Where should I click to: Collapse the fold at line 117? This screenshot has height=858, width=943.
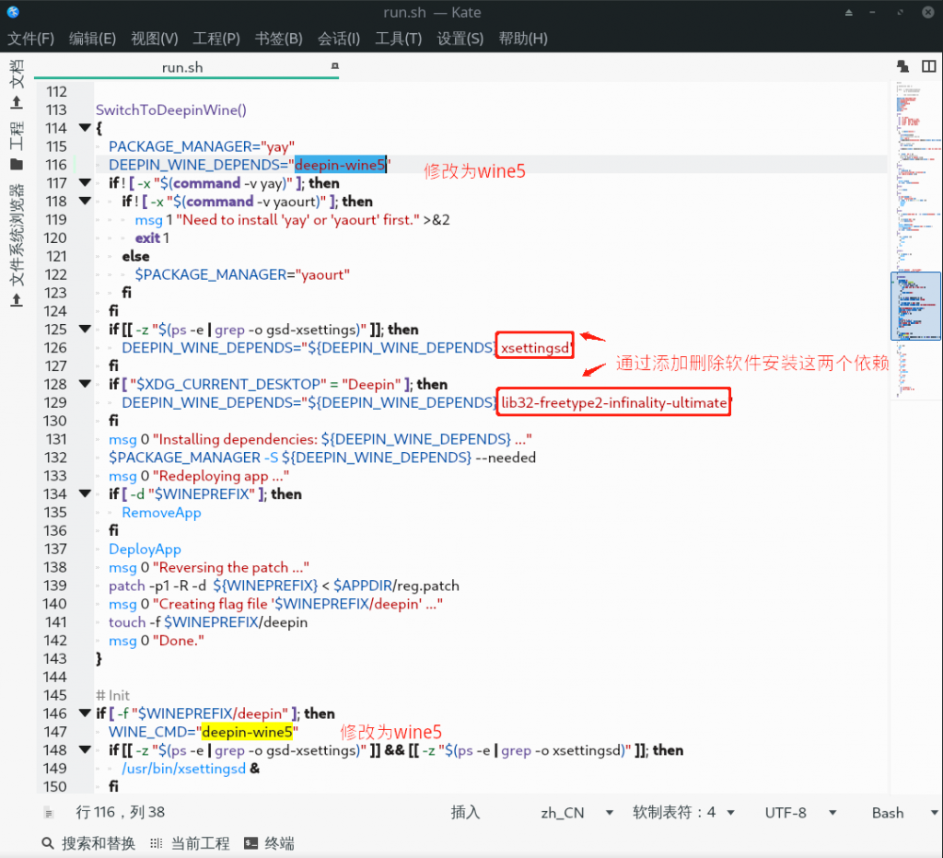pyautogui.click(x=85, y=183)
